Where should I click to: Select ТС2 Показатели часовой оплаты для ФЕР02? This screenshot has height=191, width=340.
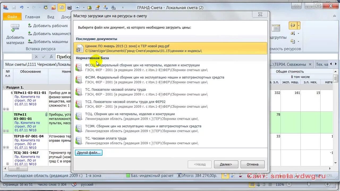tap(170, 104)
